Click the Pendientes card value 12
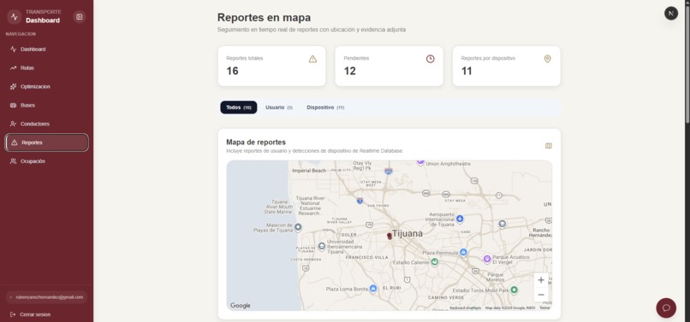This screenshot has width=690, height=322. (350, 71)
